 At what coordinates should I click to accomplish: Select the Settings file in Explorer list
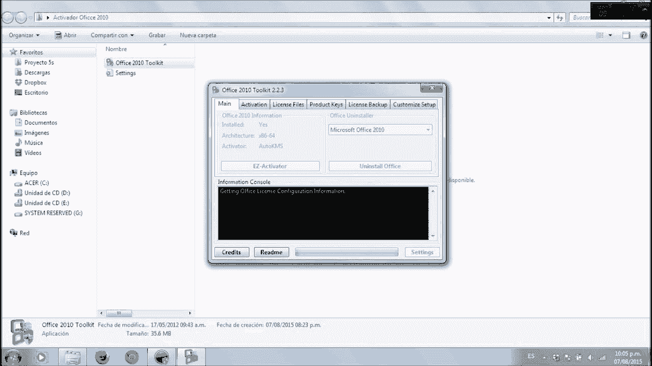pos(126,73)
